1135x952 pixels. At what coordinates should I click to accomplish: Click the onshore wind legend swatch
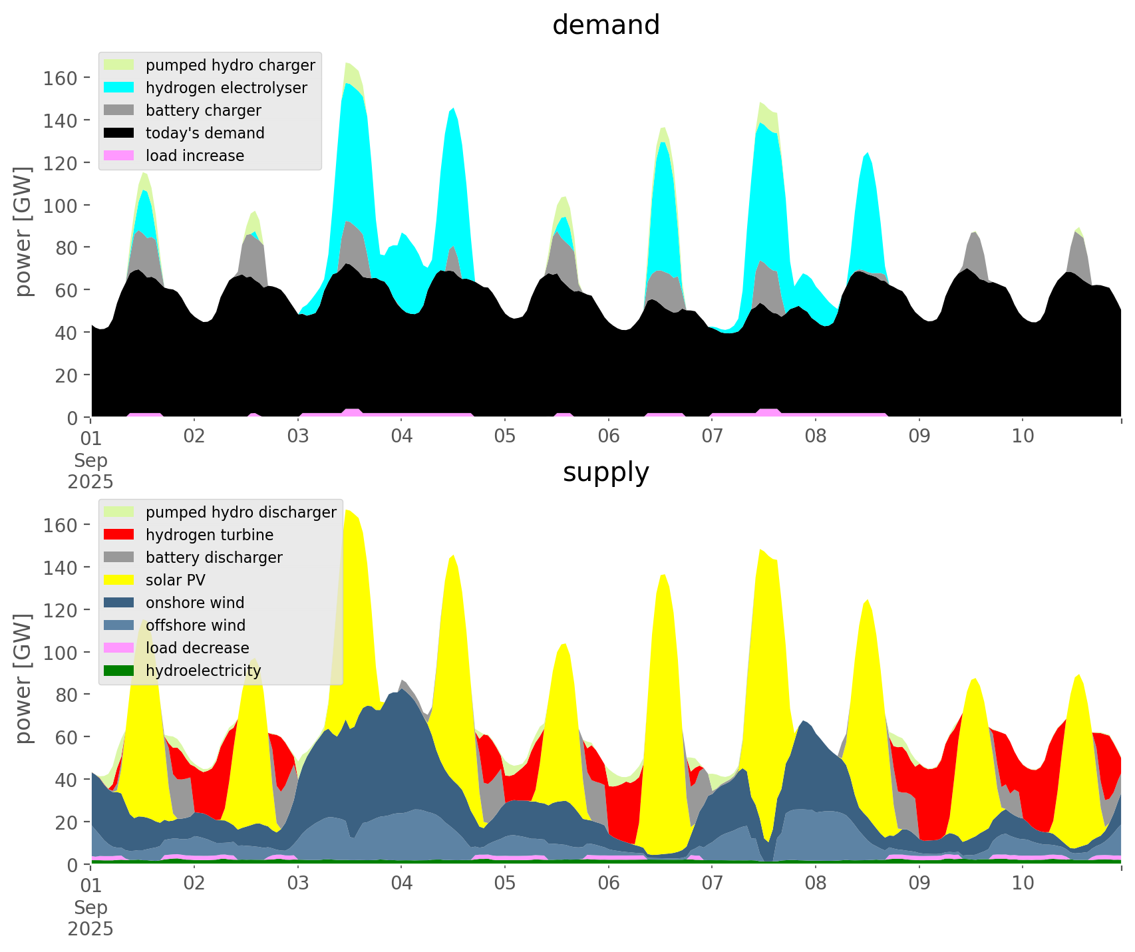click(119, 603)
